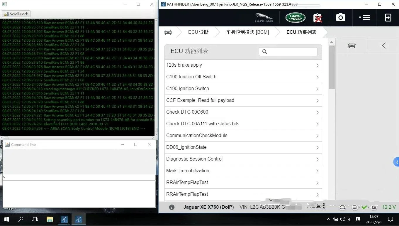The height and width of the screenshot is (226, 399).
Task: Open chevron of Check DTC 00C600
Action: [x=317, y=112]
